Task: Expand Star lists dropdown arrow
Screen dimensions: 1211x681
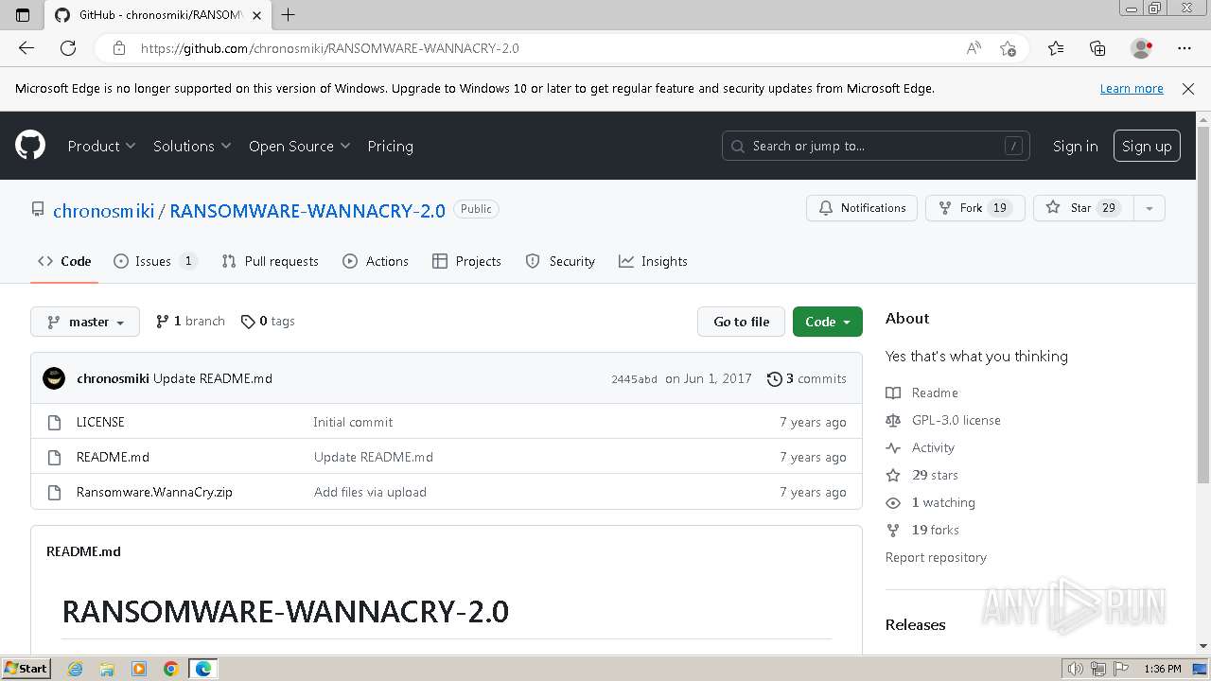Action: coord(1150,208)
